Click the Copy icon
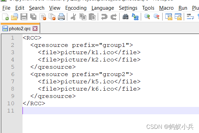Screen dimensions: 199x133 coord(83,17)
